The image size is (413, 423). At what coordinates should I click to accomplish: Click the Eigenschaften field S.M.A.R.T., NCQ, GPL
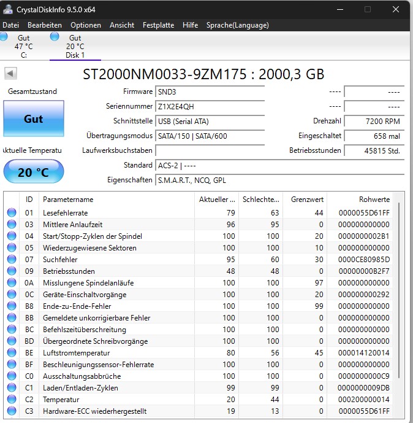point(280,180)
